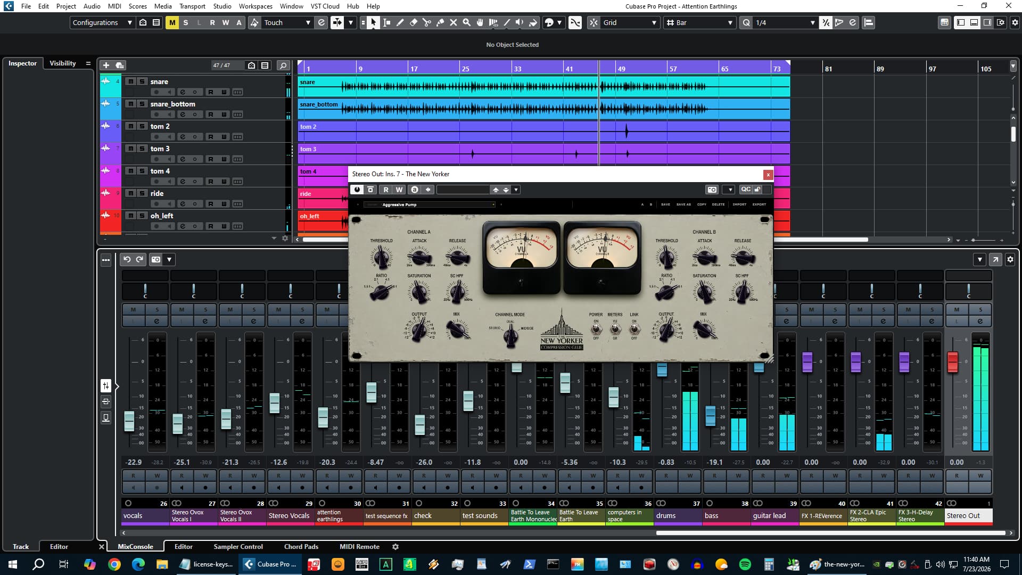Viewport: 1022px width, 575px height.
Task: Select the drums channel label
Action: tap(678, 515)
